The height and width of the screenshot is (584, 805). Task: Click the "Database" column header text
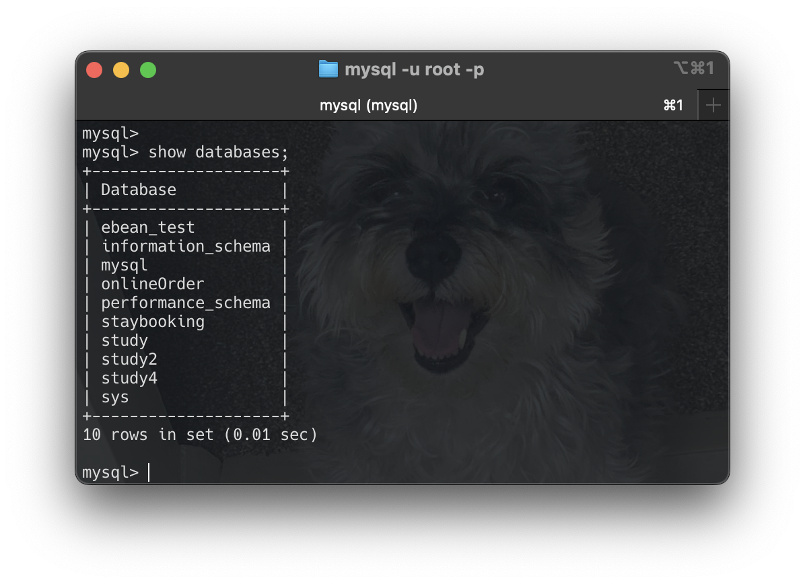tap(139, 190)
